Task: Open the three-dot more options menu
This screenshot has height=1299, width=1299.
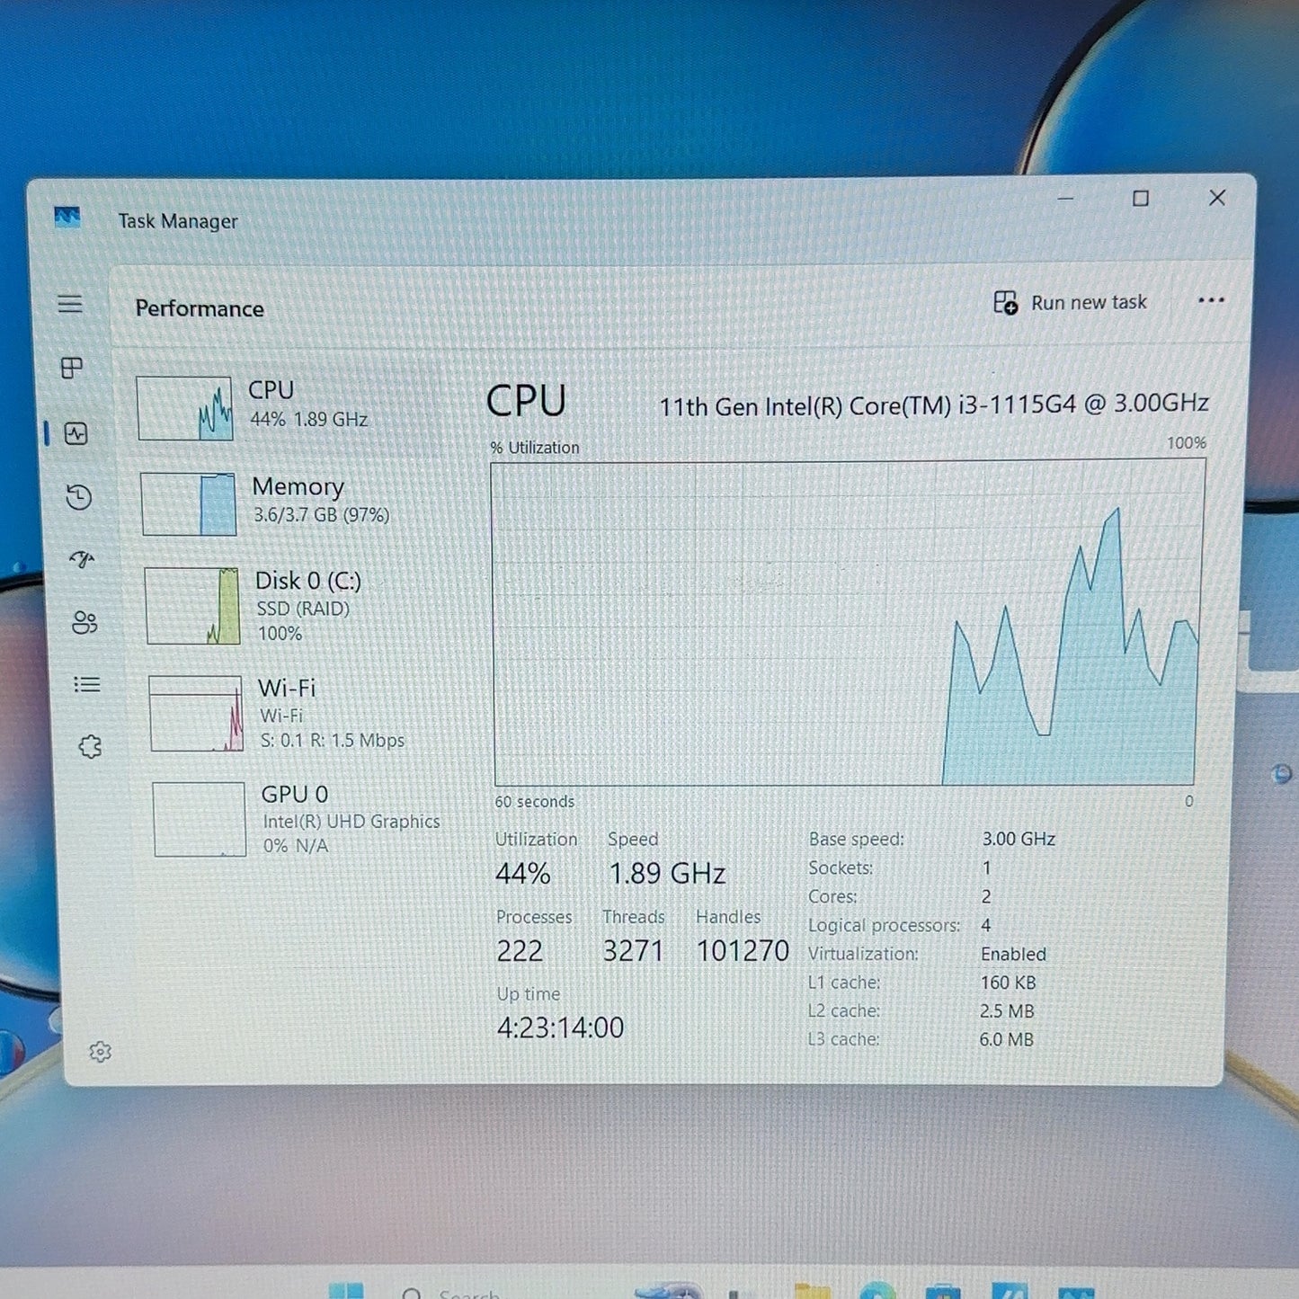Action: (1211, 300)
